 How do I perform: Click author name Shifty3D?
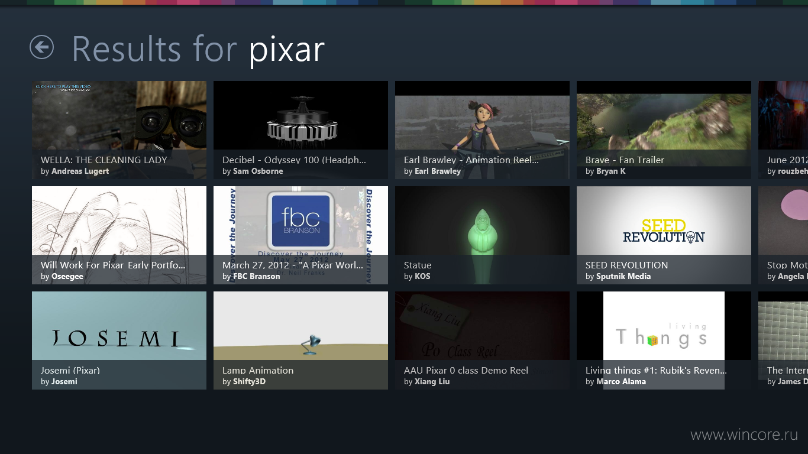pyautogui.click(x=250, y=382)
